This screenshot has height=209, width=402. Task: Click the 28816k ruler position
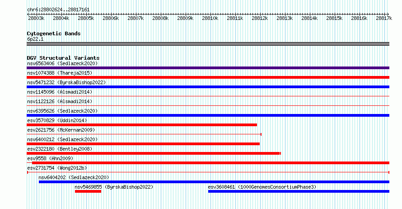359,18
